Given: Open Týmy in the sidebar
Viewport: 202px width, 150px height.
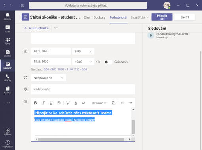Looking at the screenshot, I should (x=8, y=41).
